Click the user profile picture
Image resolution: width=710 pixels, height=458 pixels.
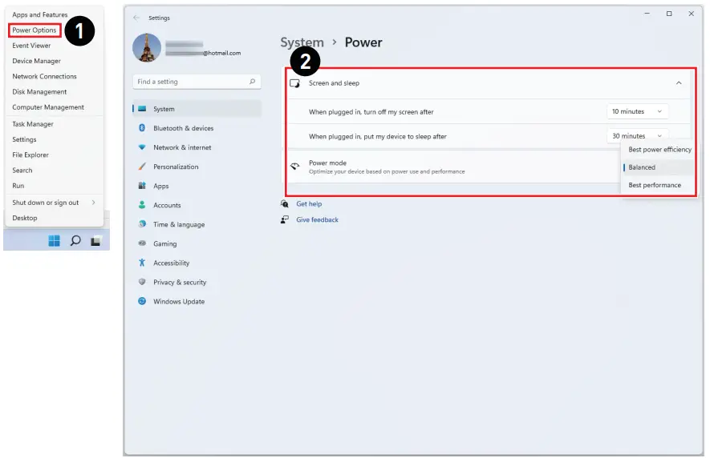click(147, 47)
